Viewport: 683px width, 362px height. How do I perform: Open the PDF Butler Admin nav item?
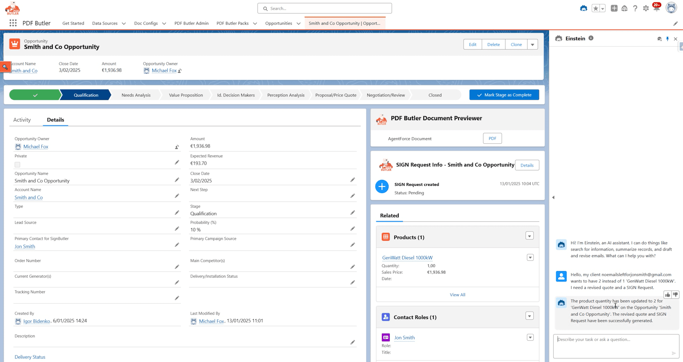point(191,23)
